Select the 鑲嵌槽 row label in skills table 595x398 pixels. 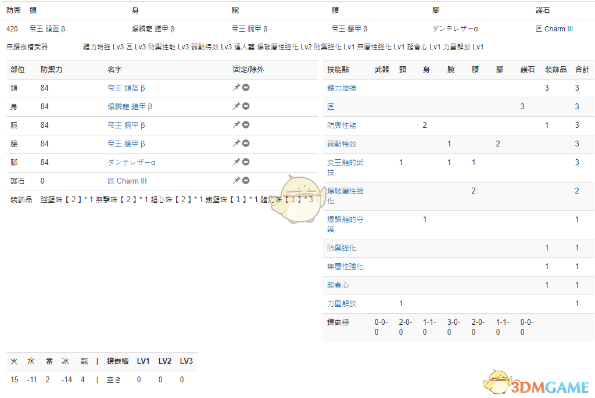pyautogui.click(x=338, y=322)
